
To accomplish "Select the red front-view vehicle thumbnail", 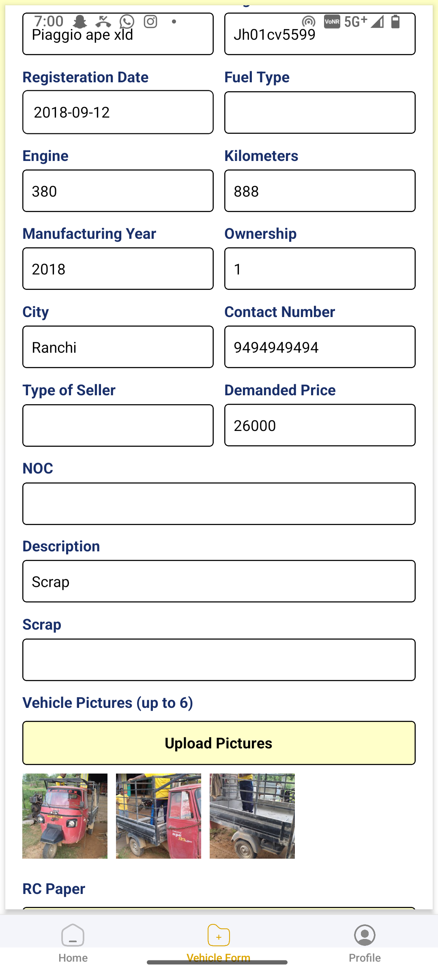I will pos(65,816).
